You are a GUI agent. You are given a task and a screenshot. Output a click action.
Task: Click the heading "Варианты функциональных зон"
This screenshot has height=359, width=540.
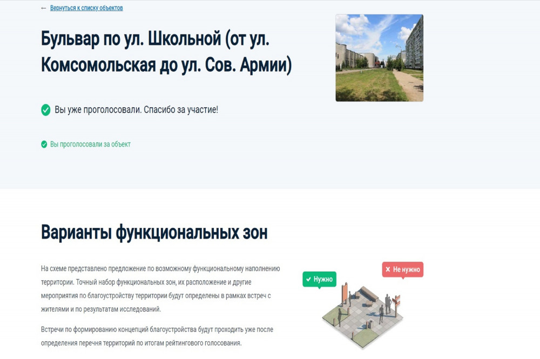tap(154, 232)
